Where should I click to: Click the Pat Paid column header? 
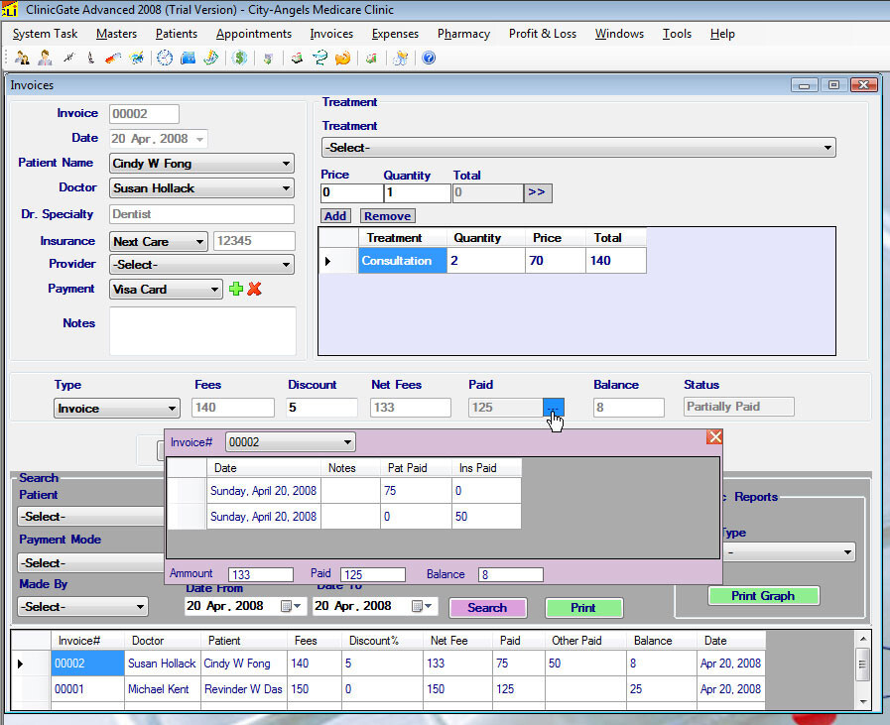(x=416, y=468)
